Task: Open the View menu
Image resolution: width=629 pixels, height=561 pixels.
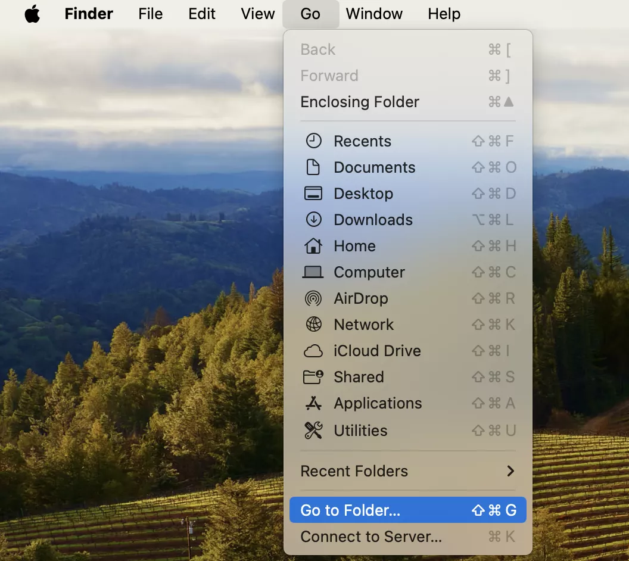Action: click(x=257, y=14)
